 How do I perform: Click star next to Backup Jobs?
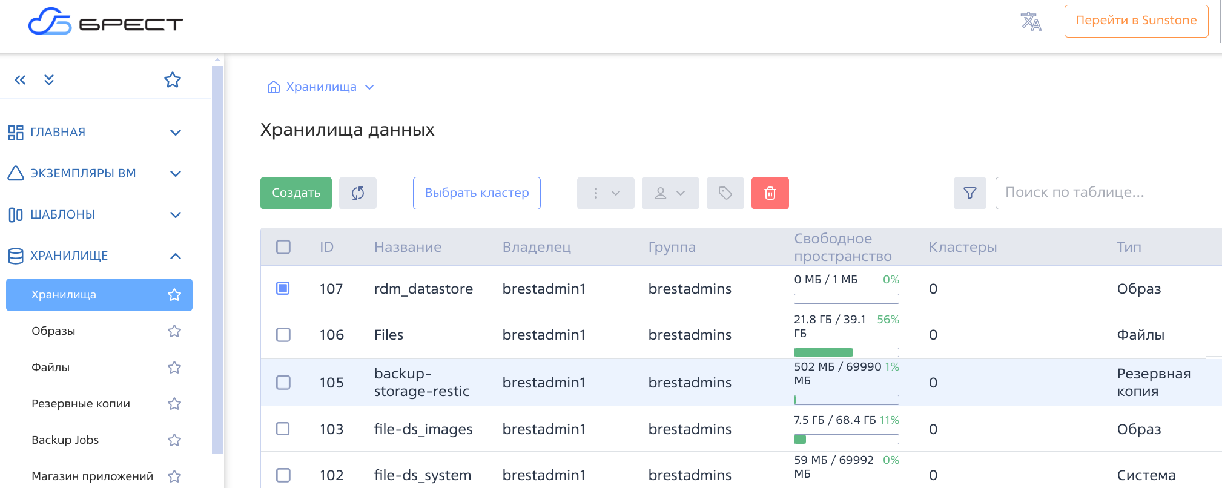point(174,440)
